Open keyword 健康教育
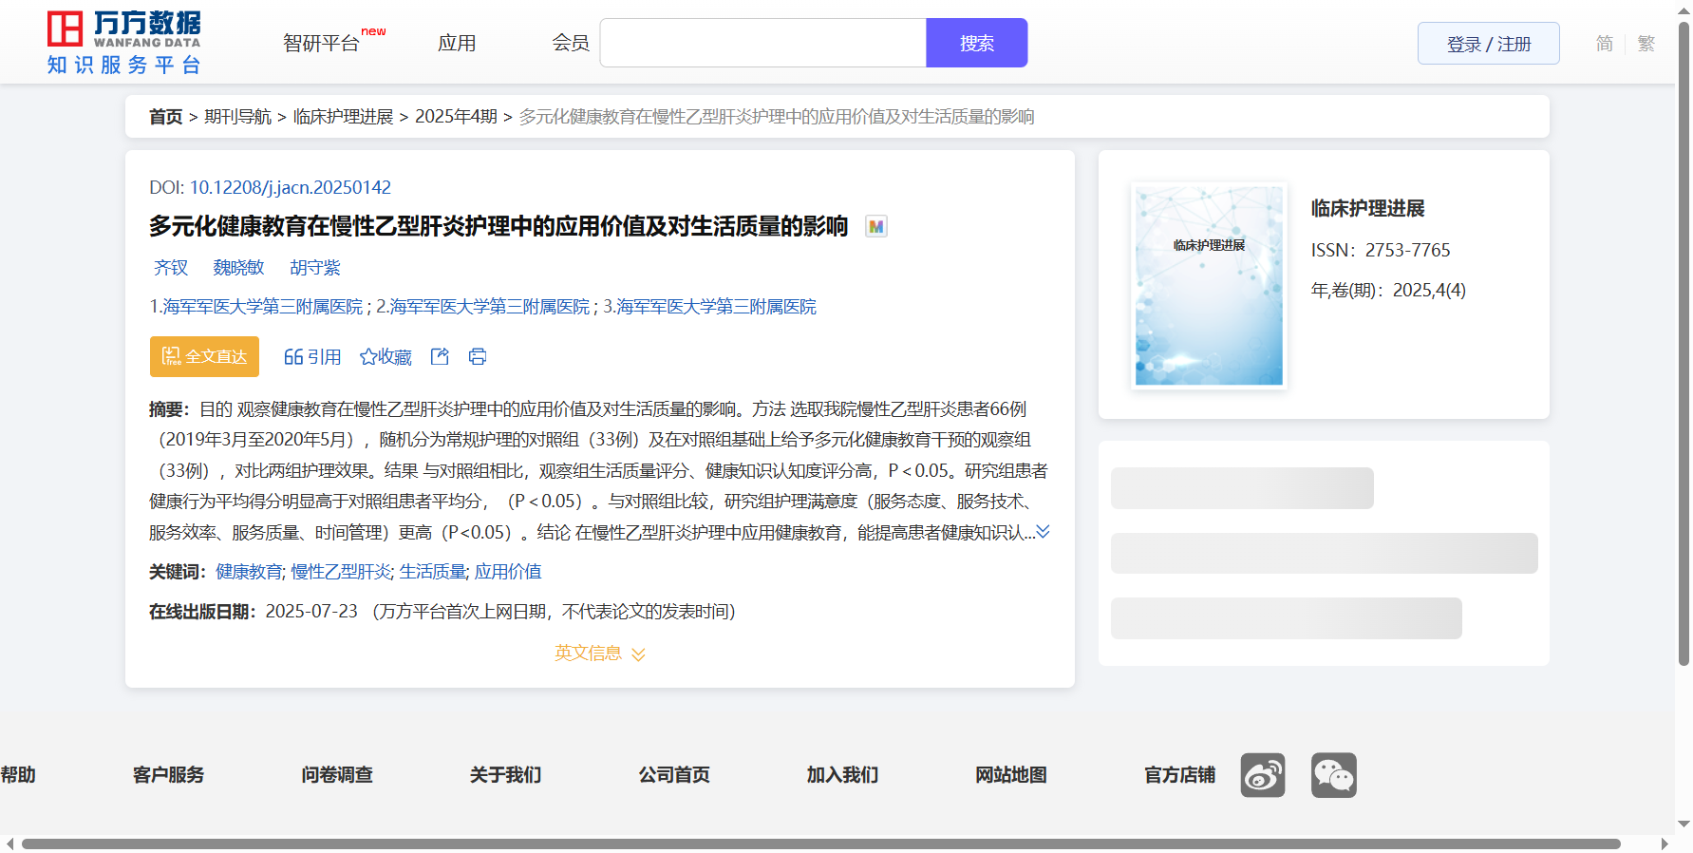The image size is (1693, 853). click(x=249, y=572)
